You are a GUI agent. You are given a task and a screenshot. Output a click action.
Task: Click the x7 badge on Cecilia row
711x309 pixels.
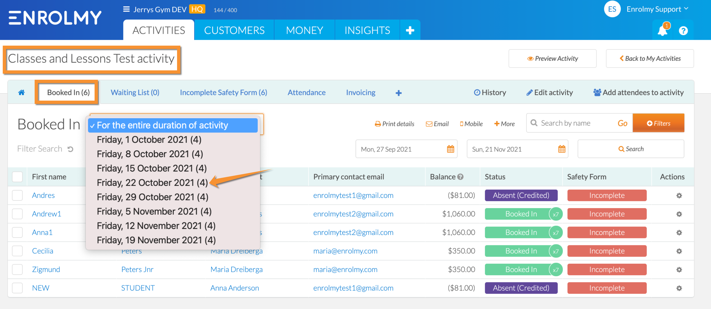pos(555,251)
